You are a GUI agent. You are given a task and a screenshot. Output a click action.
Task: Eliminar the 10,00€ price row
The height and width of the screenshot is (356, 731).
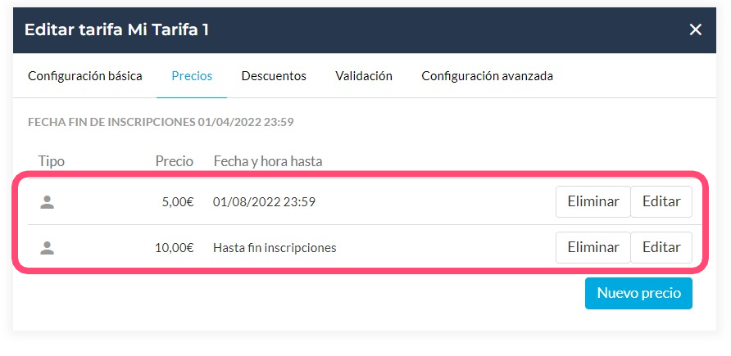click(593, 247)
